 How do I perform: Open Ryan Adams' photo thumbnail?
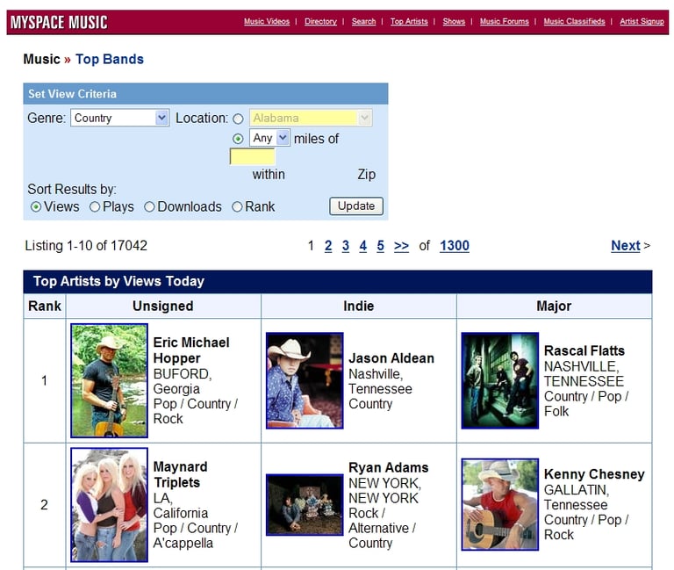click(305, 505)
